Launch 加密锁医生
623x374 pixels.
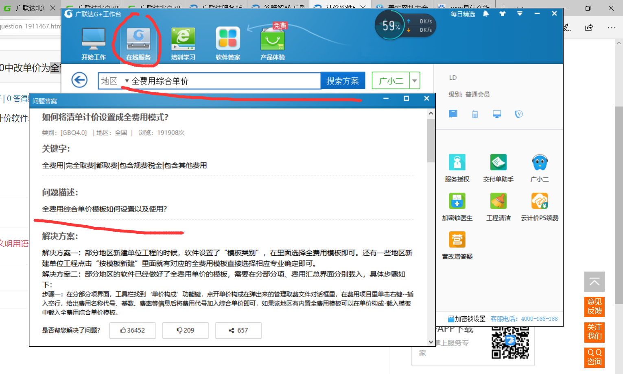pos(457,207)
